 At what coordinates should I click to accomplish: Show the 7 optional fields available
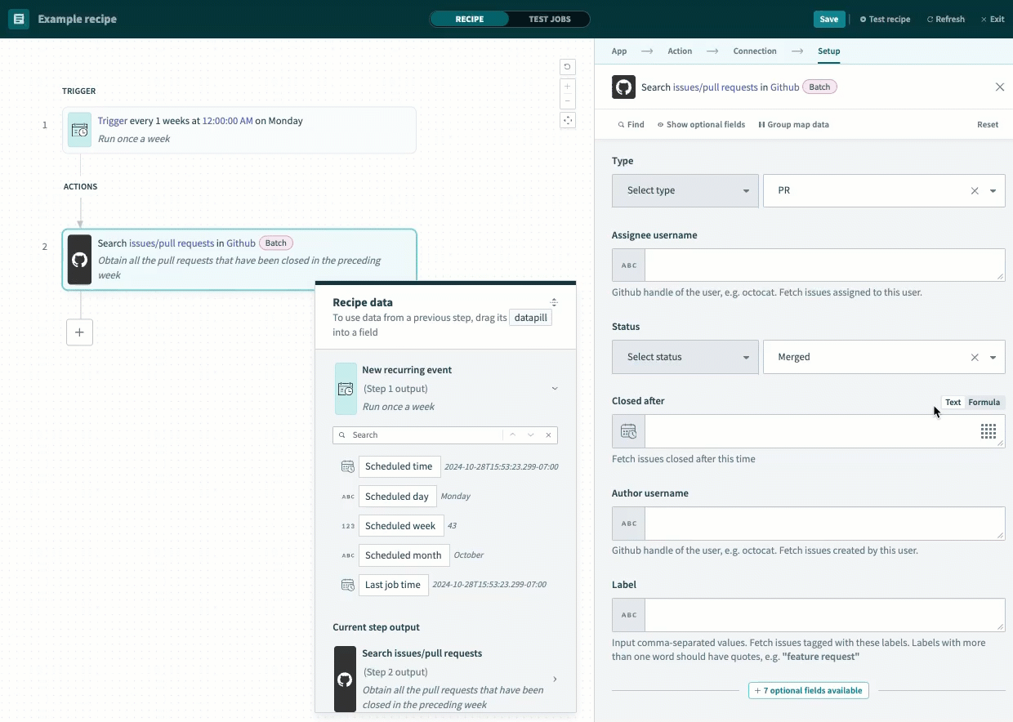pyautogui.click(x=809, y=690)
